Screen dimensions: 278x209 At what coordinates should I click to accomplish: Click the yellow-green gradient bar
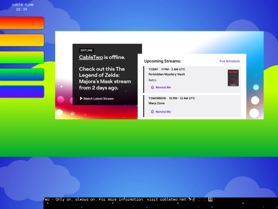click(x=22, y=57)
